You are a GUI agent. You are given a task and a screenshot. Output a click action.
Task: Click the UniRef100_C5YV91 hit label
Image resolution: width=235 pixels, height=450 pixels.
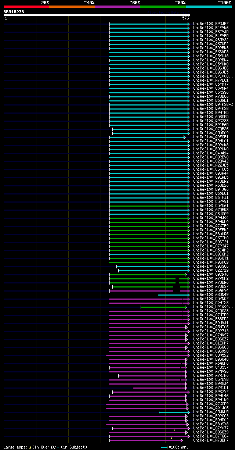point(211,201)
